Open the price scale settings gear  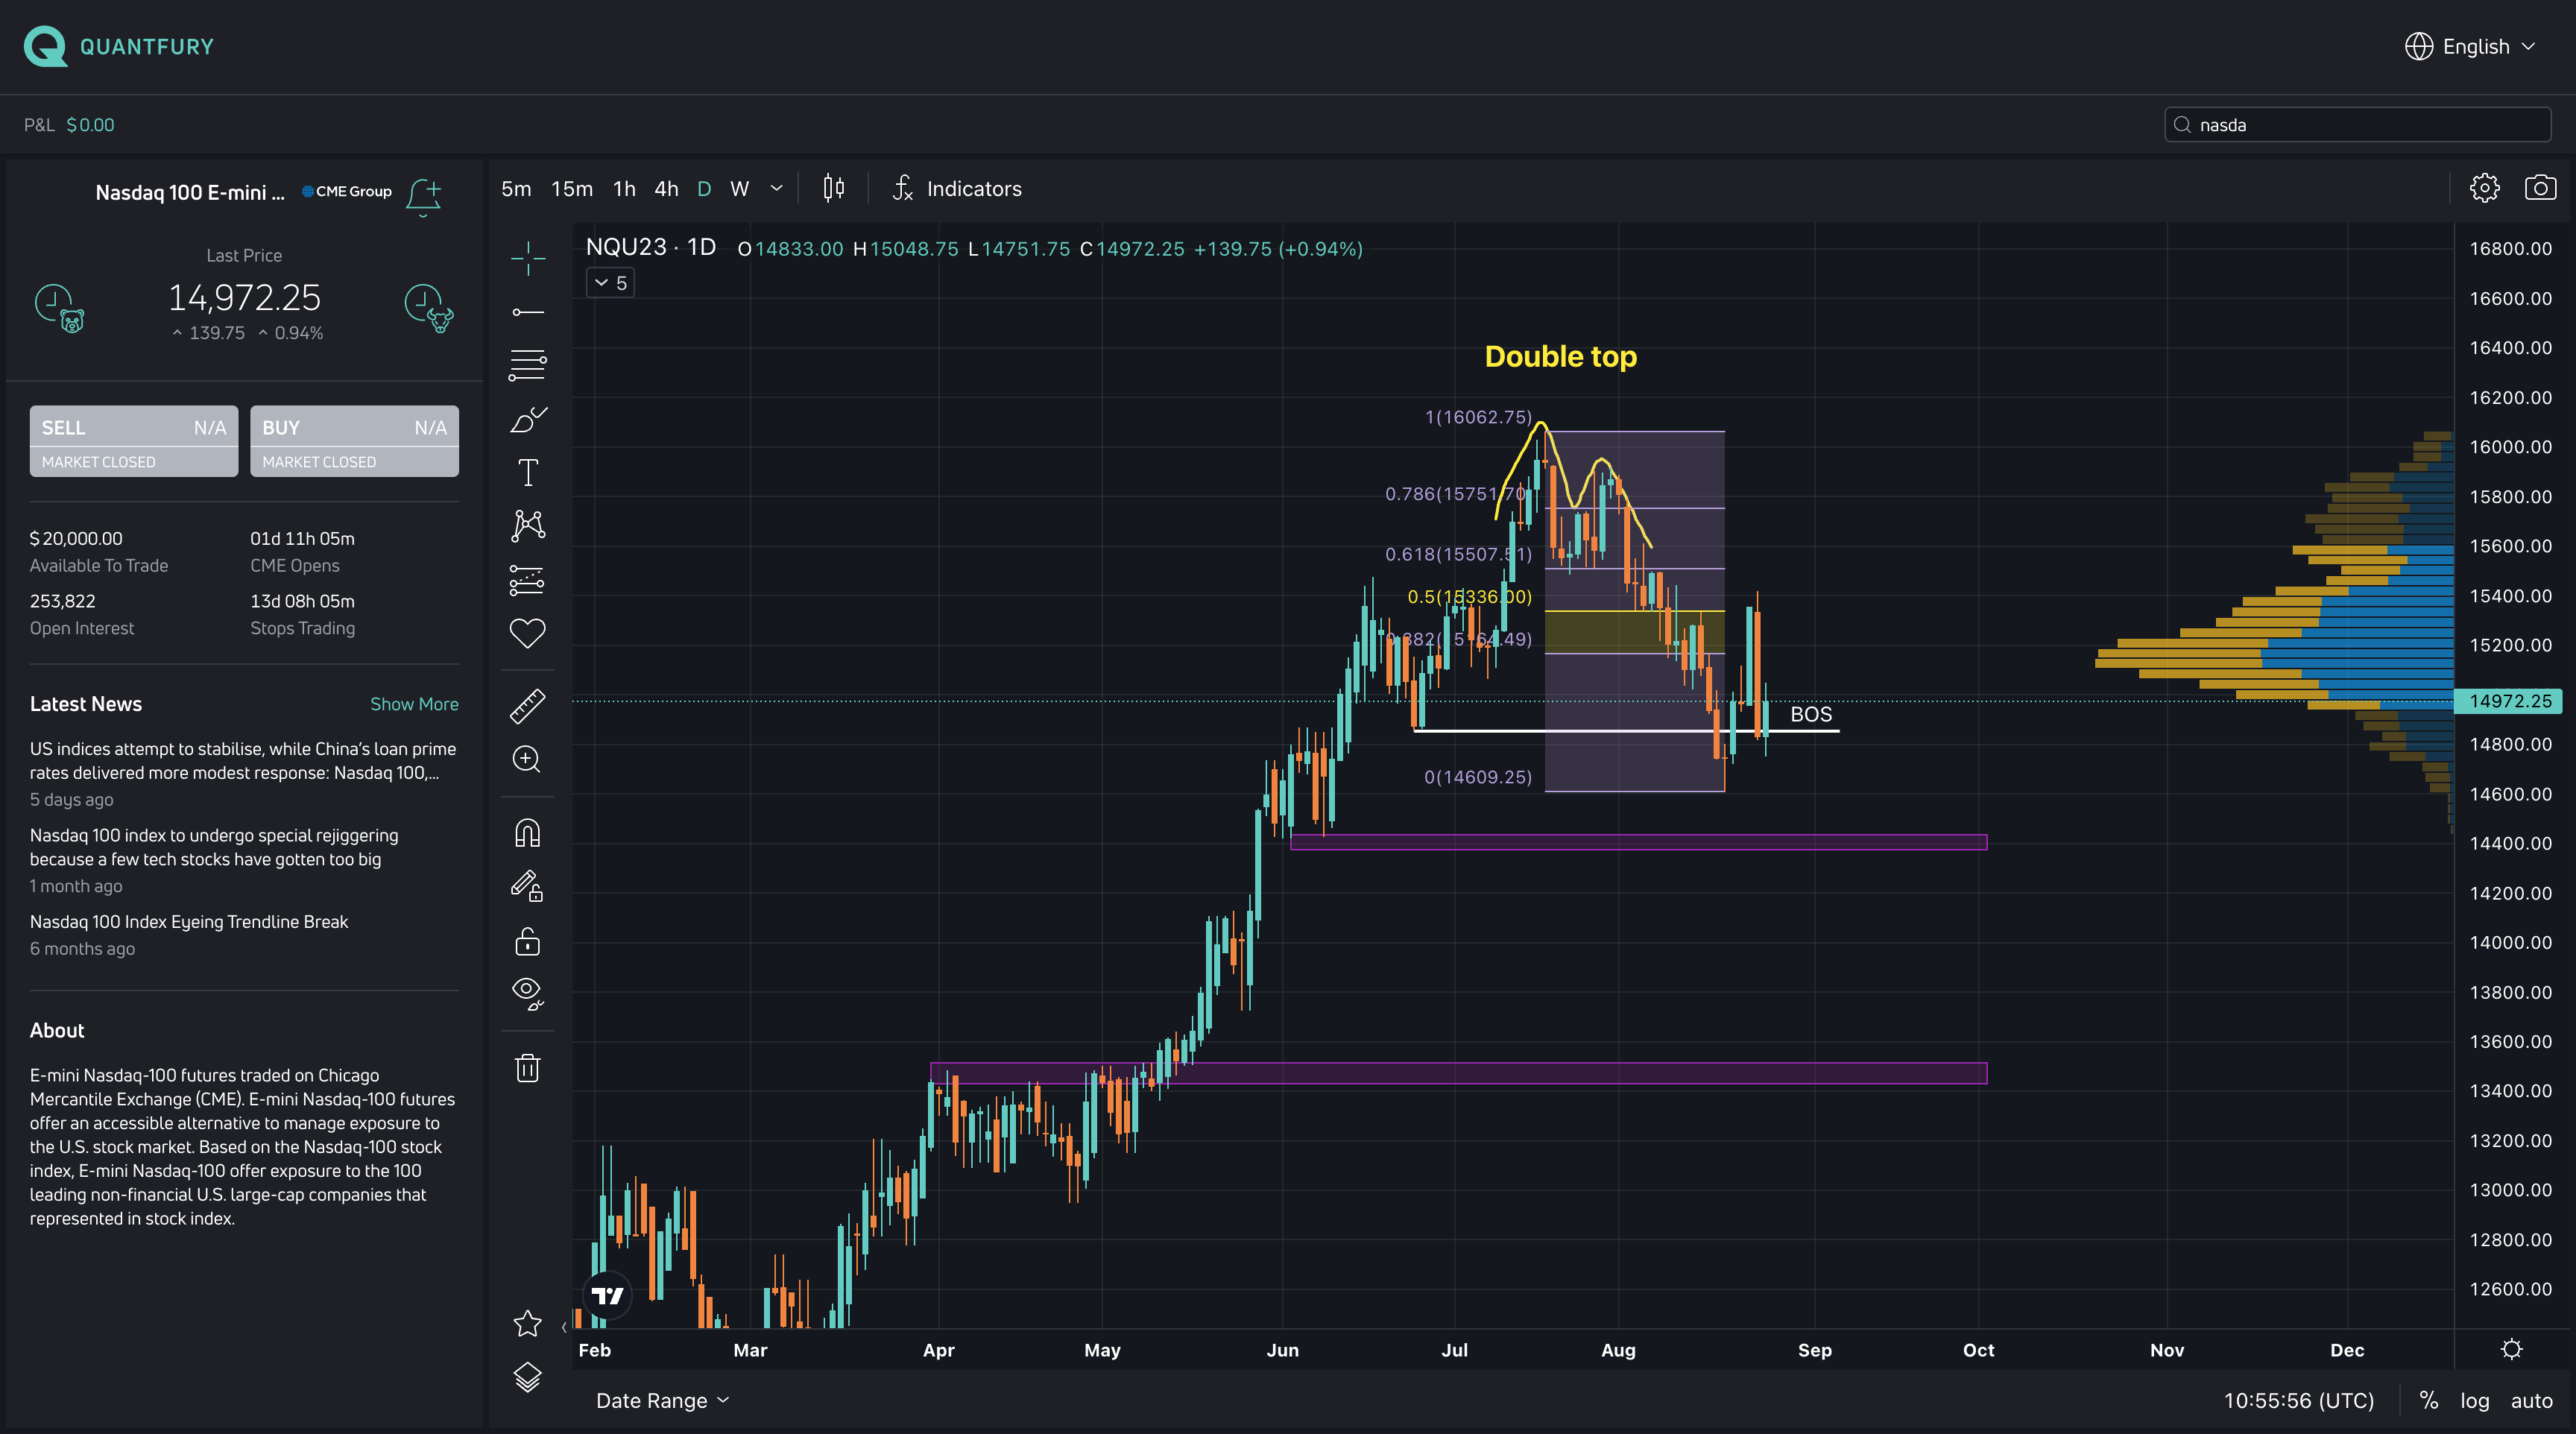[x=2511, y=1349]
